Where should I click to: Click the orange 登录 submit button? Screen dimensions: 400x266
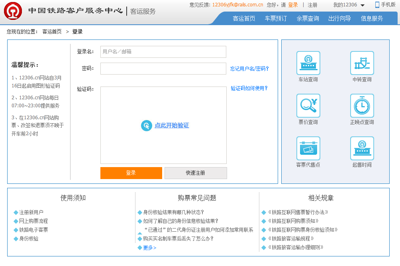[131, 173]
